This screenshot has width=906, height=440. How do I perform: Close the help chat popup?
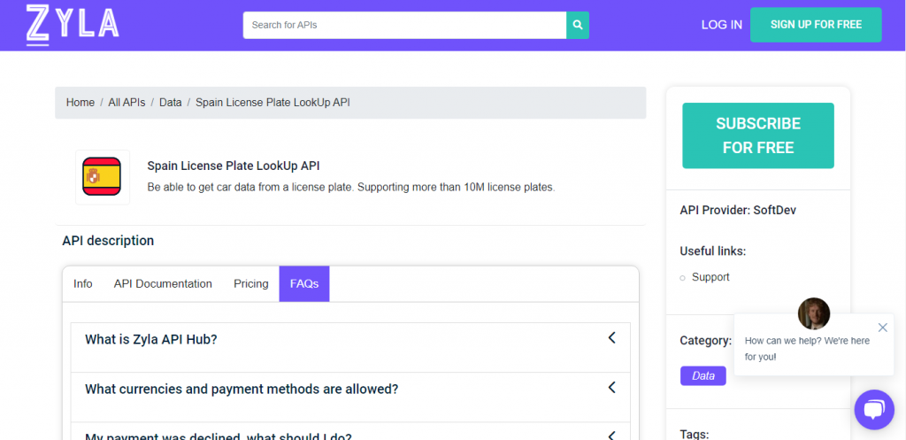coord(882,328)
